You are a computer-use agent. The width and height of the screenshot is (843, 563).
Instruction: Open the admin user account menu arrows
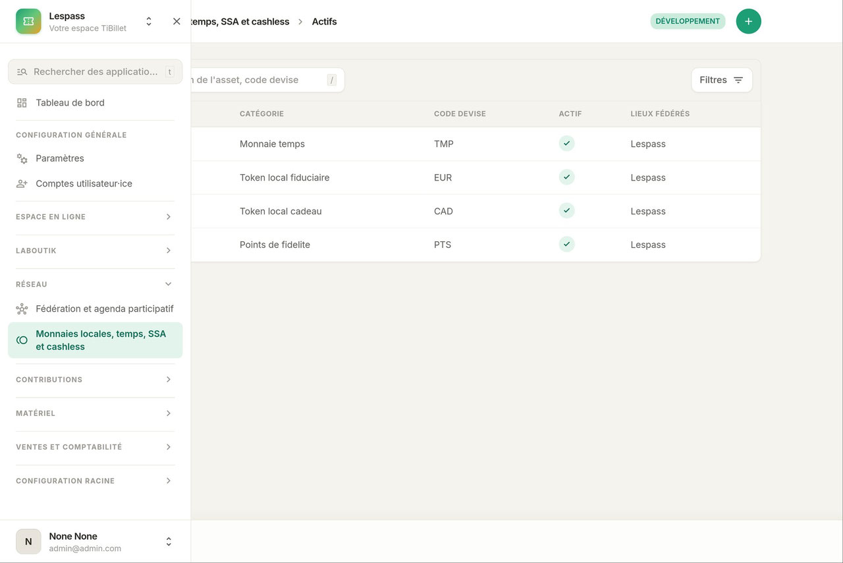(169, 541)
